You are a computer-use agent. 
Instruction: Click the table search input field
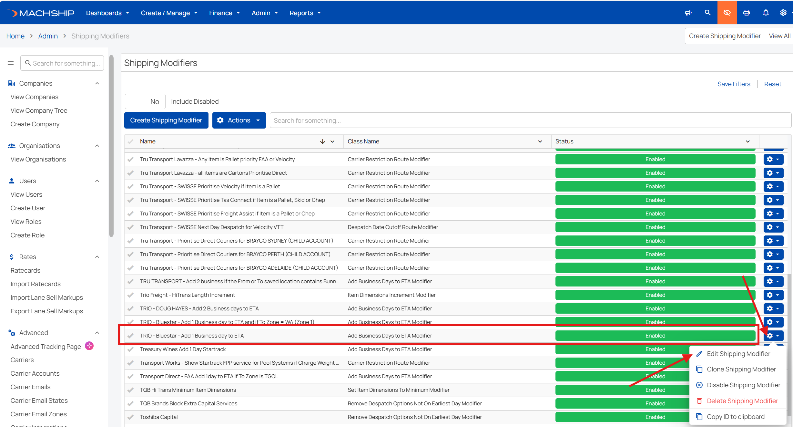point(531,120)
